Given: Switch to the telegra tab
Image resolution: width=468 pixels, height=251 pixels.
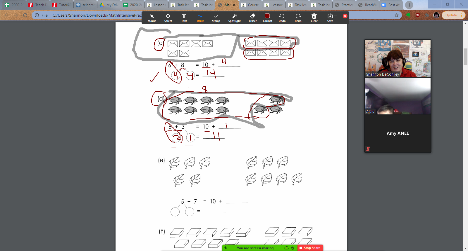Looking at the screenshot, I should [85, 5].
